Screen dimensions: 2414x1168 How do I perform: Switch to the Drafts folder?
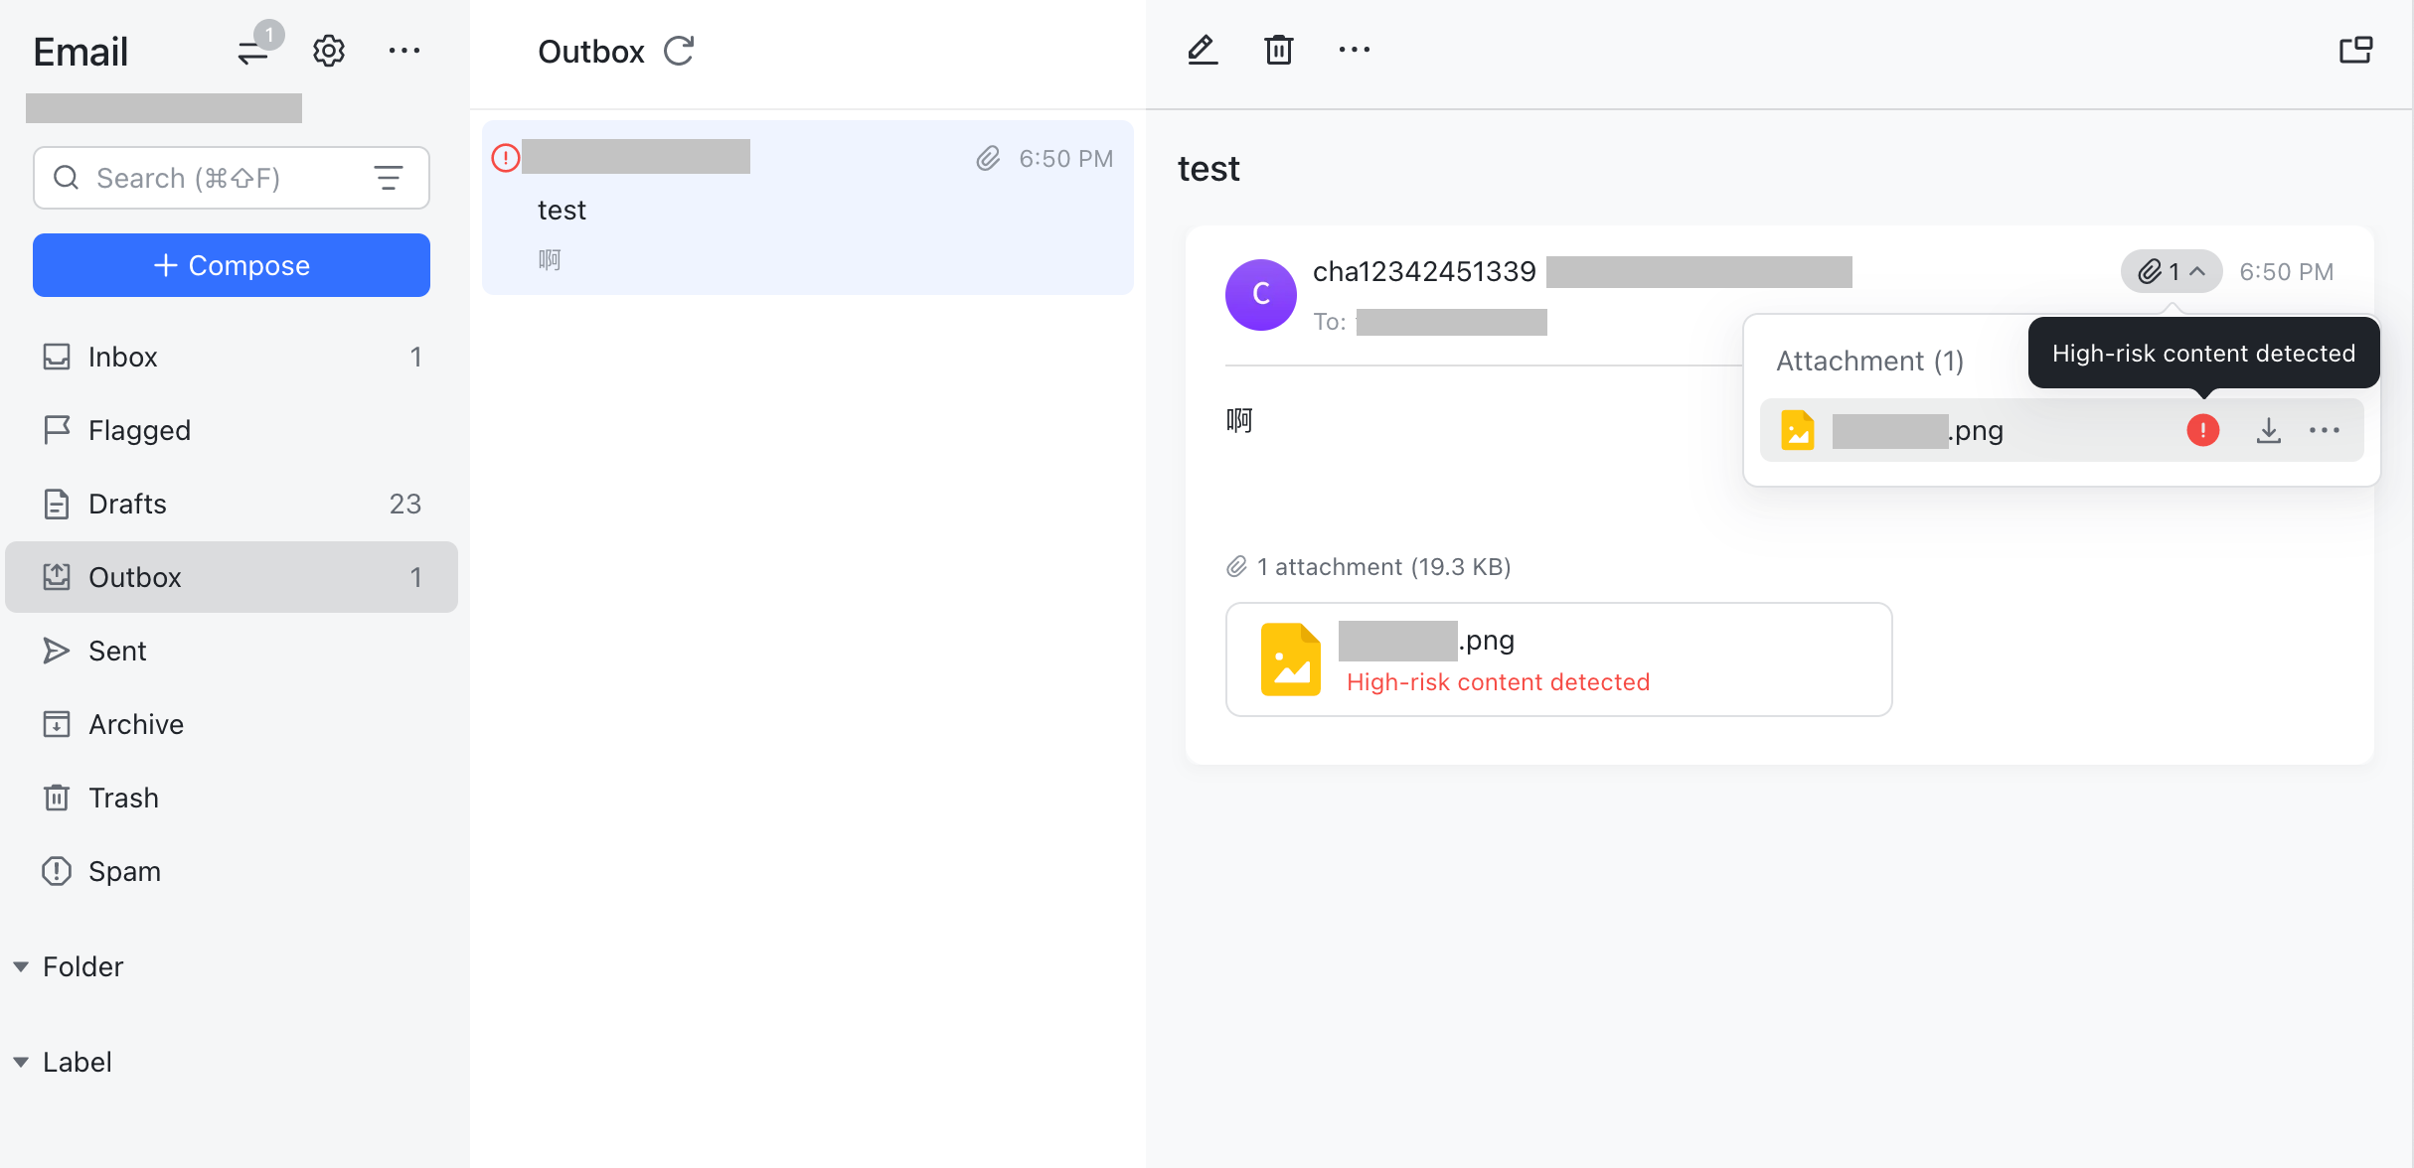127,504
